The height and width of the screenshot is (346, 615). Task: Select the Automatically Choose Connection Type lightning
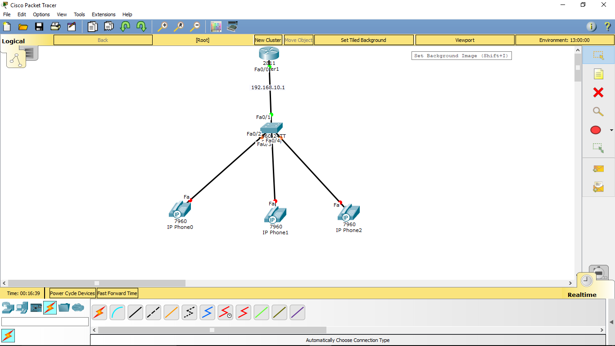99,312
